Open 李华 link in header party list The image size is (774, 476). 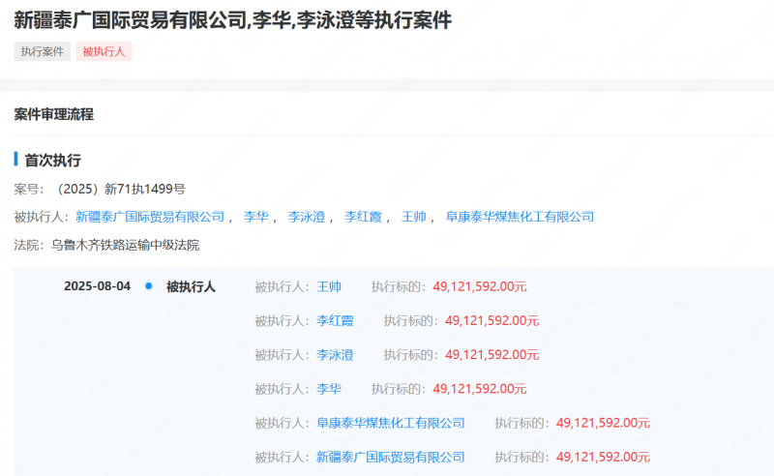click(255, 217)
